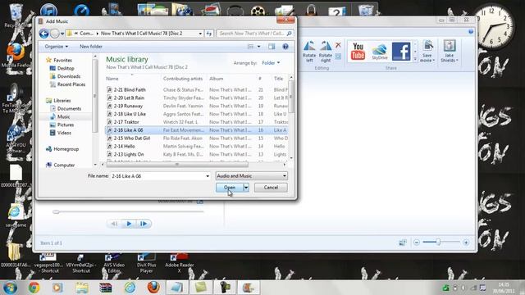This screenshot has width=525, height=295.
Task: Click zoom in plus icon in status bar
Action: point(466,243)
